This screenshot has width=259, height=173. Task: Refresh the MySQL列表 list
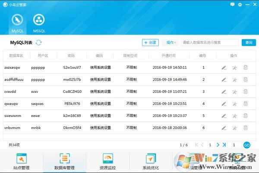coord(39,42)
